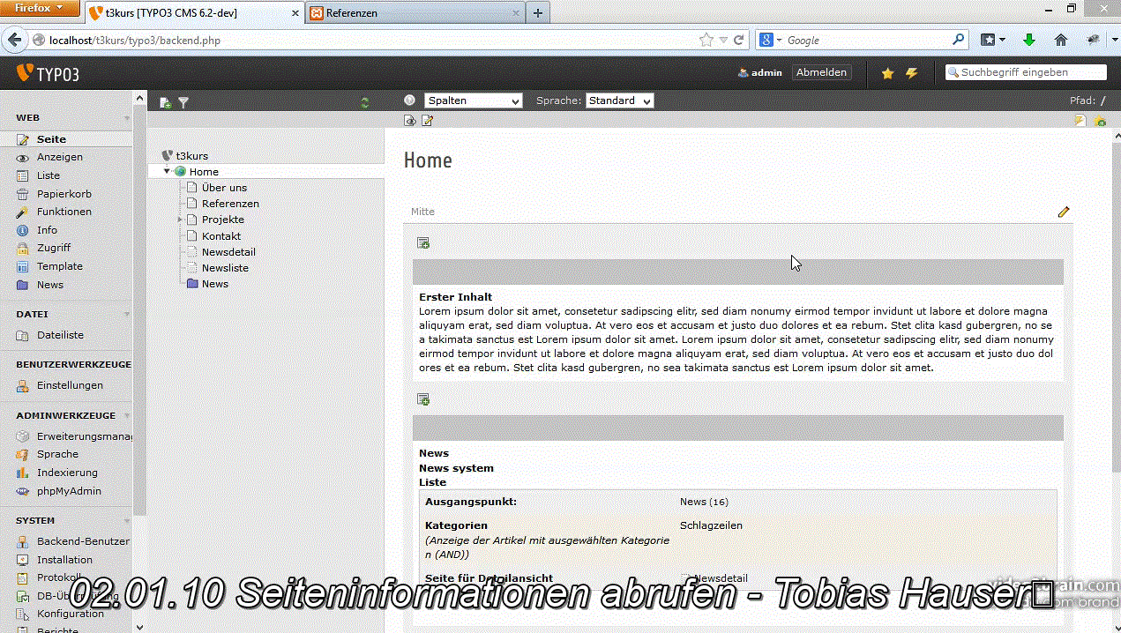
Task: Select the News folder in the page tree
Action: (215, 284)
